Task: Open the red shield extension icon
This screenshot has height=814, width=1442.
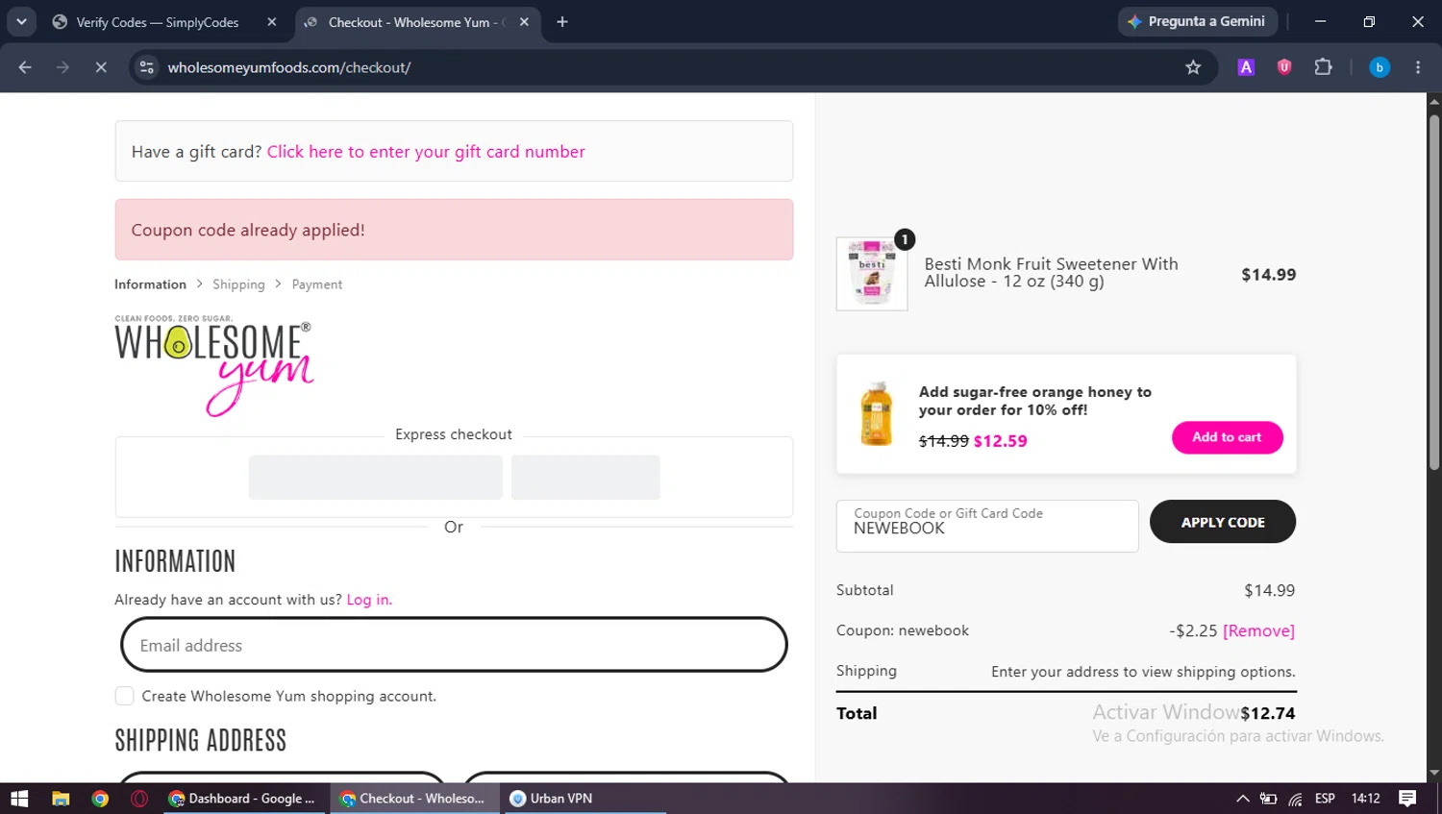Action: (x=1284, y=67)
